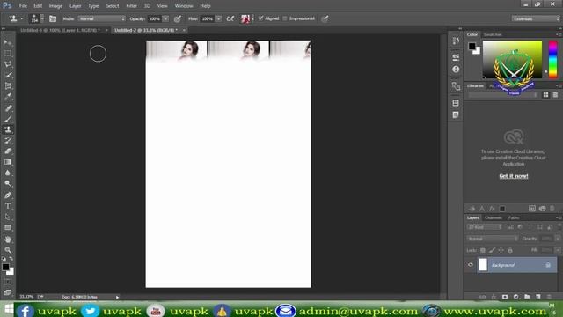Screen dimensions: 563x317
Task: Click the Get it now! link
Action: (514, 176)
